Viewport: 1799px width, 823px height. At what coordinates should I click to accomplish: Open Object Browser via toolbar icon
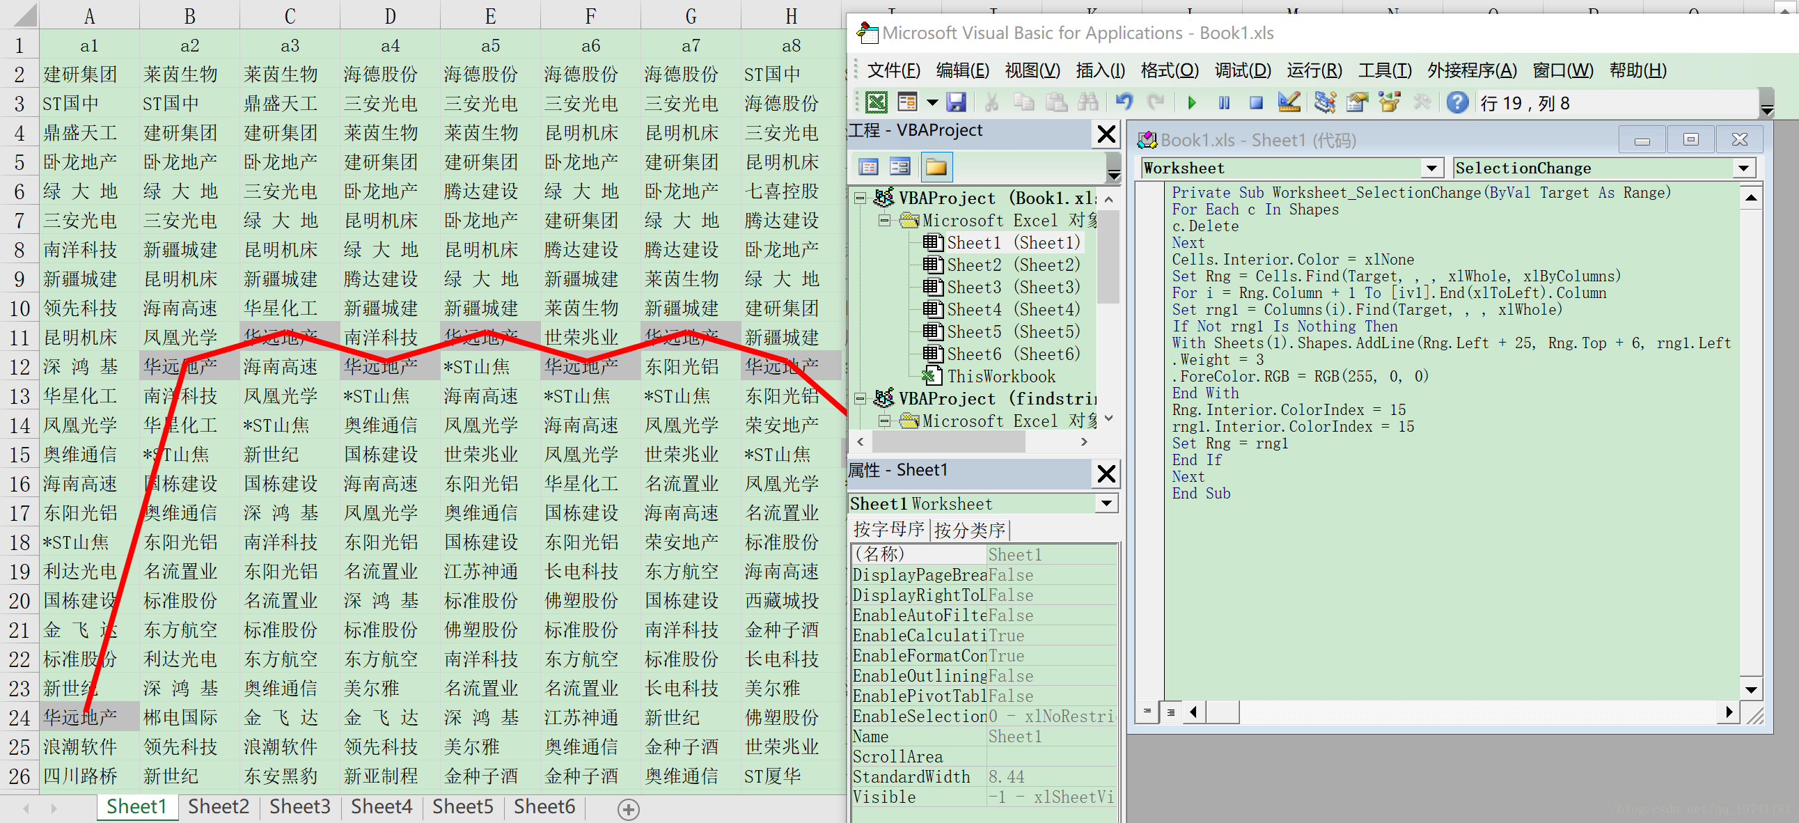(1389, 102)
